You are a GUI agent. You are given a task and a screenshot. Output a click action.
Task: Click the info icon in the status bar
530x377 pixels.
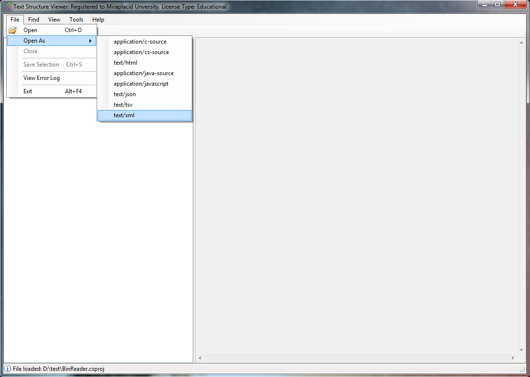point(8,368)
